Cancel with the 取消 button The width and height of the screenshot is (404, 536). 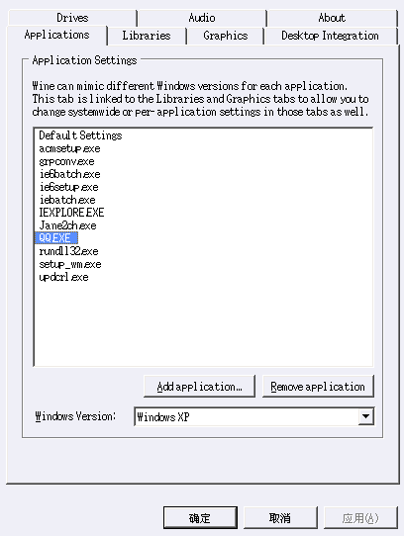(x=280, y=518)
